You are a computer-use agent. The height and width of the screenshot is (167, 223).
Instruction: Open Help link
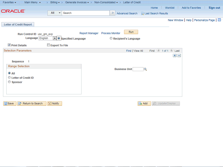189,20
